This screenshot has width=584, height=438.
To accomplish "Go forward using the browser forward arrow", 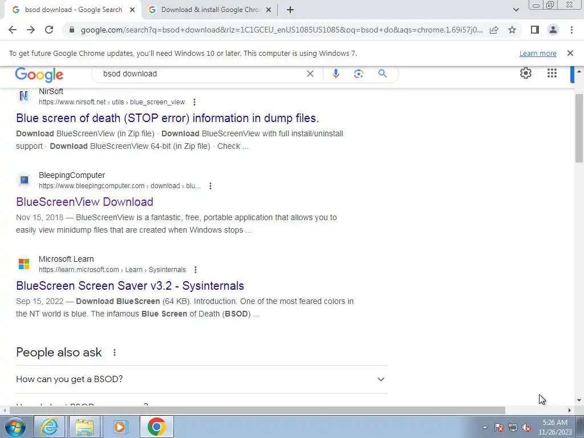I will tap(31, 30).
